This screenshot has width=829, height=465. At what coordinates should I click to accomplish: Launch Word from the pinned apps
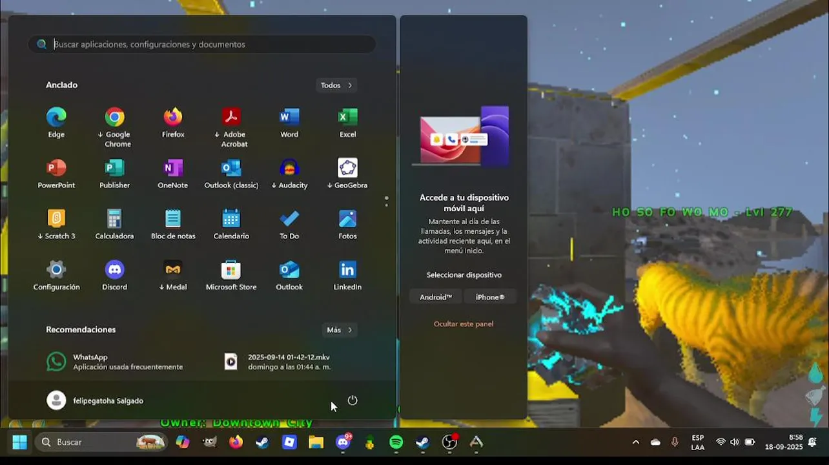(x=289, y=123)
